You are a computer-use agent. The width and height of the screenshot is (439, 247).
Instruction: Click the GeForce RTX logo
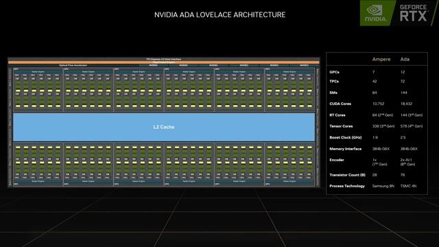point(414,13)
